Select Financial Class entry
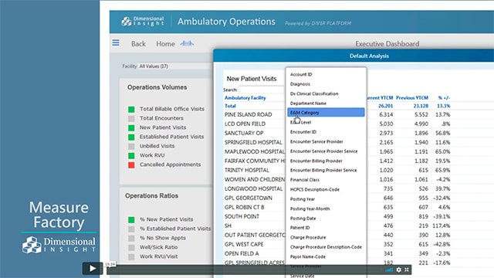The image size is (494, 278). [x=305, y=180]
